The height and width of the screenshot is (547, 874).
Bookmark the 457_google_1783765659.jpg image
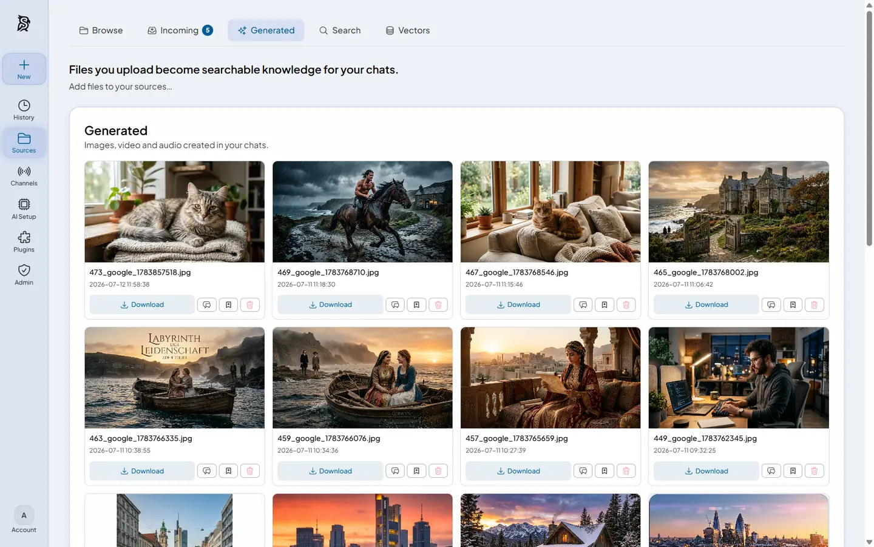tap(605, 471)
